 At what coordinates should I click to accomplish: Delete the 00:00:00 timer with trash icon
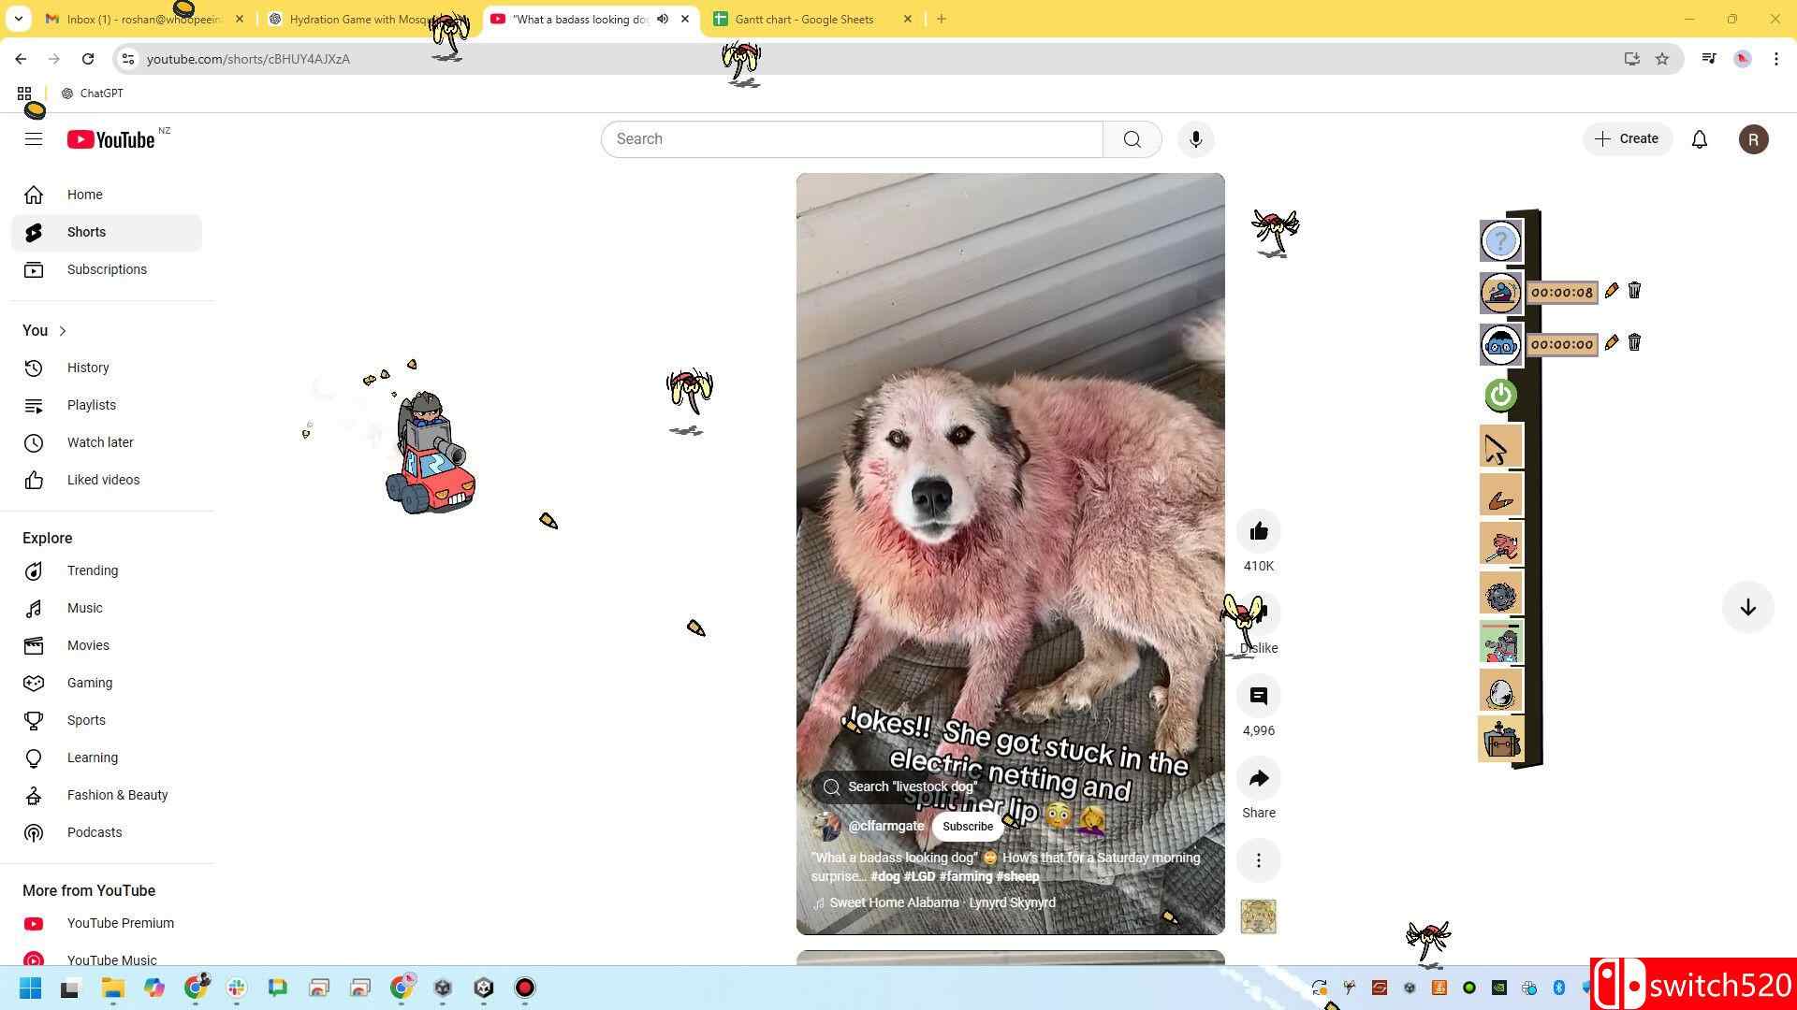pyautogui.click(x=1634, y=342)
